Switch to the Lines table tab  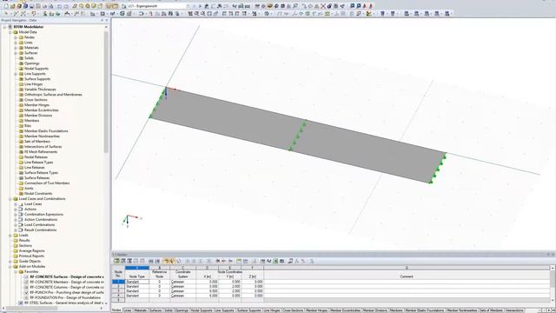point(128,310)
